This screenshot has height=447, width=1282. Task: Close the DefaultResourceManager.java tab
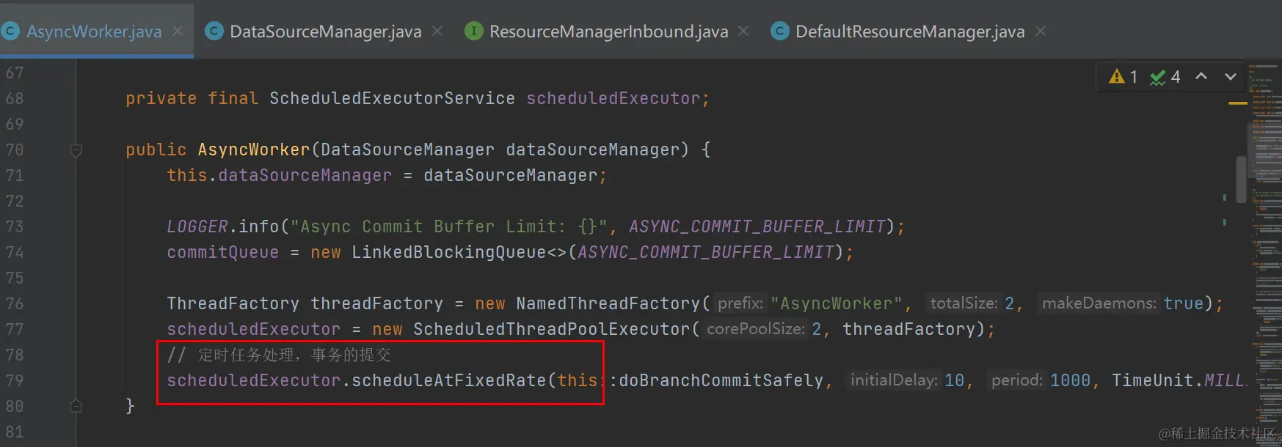coord(1041,31)
